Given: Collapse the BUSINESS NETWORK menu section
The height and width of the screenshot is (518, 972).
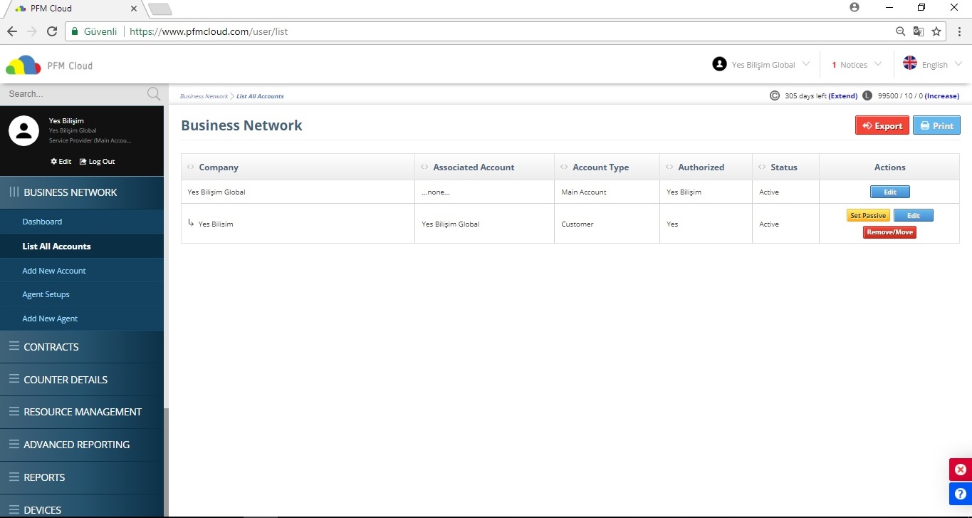Looking at the screenshot, I should tap(82, 192).
